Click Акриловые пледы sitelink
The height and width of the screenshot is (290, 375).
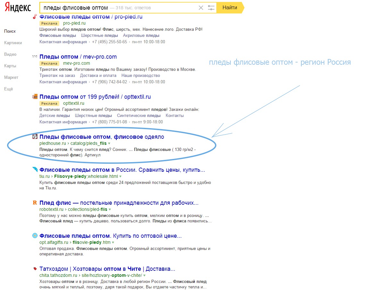[141, 35]
